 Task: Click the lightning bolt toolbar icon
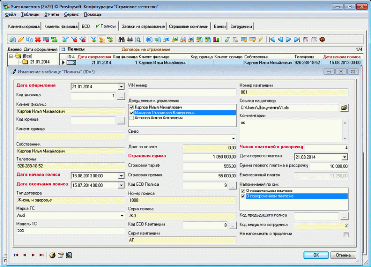coord(260,39)
